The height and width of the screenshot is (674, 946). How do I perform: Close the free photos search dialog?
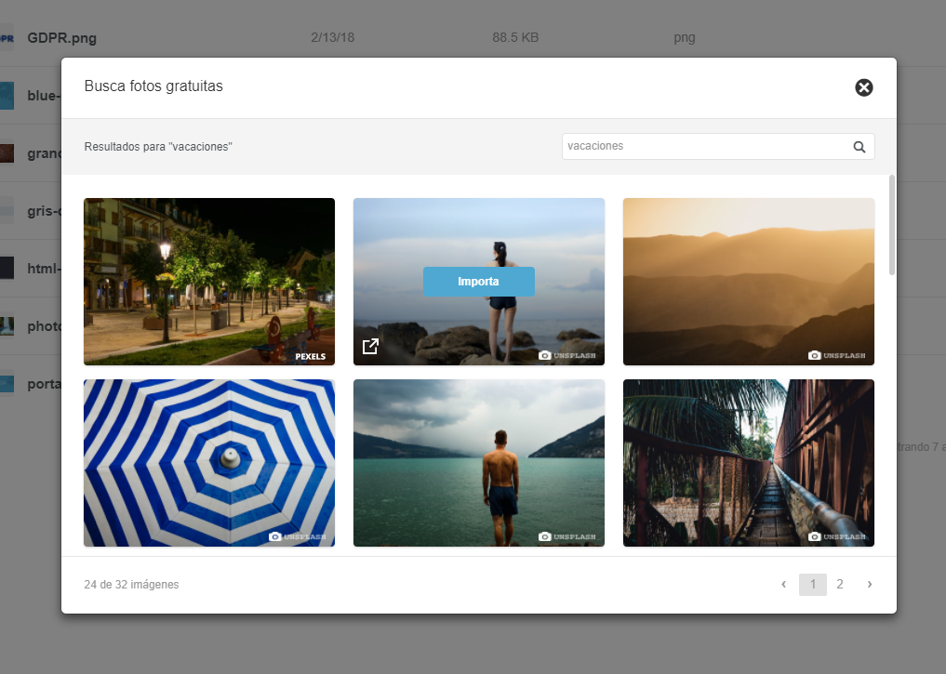tap(864, 87)
